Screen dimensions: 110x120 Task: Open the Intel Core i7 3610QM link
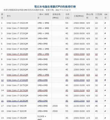tap(17, 54)
